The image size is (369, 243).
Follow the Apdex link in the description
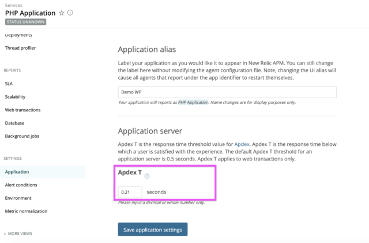click(x=242, y=143)
